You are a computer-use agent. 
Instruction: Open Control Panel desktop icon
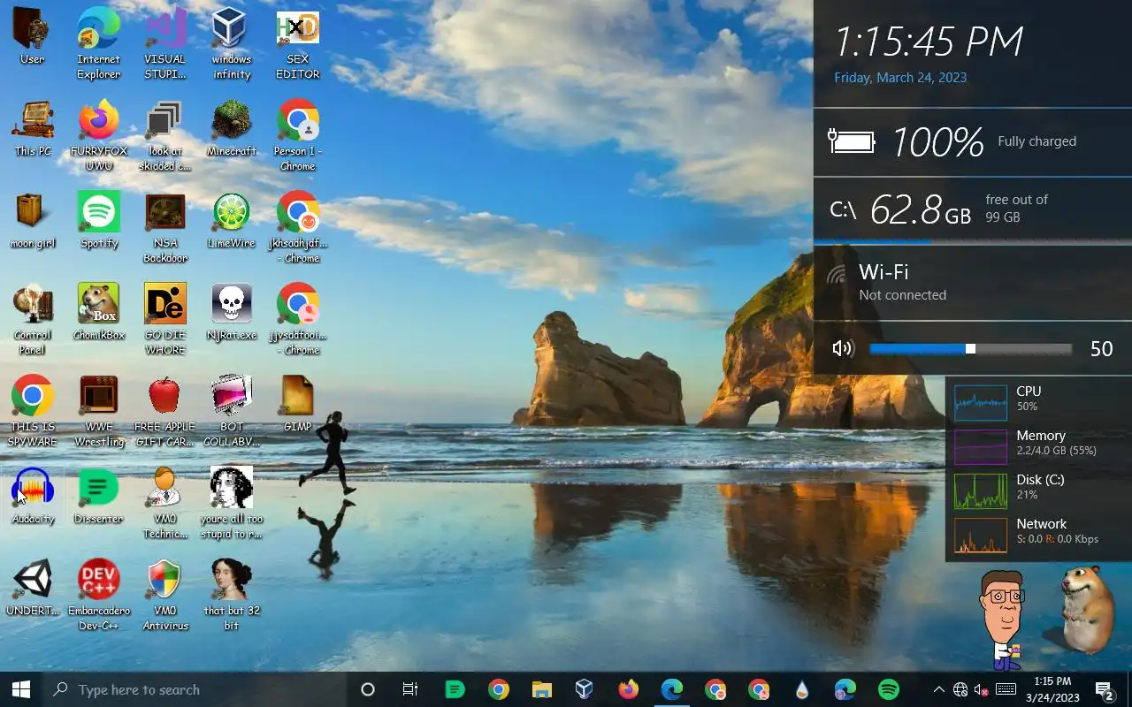pos(33,318)
